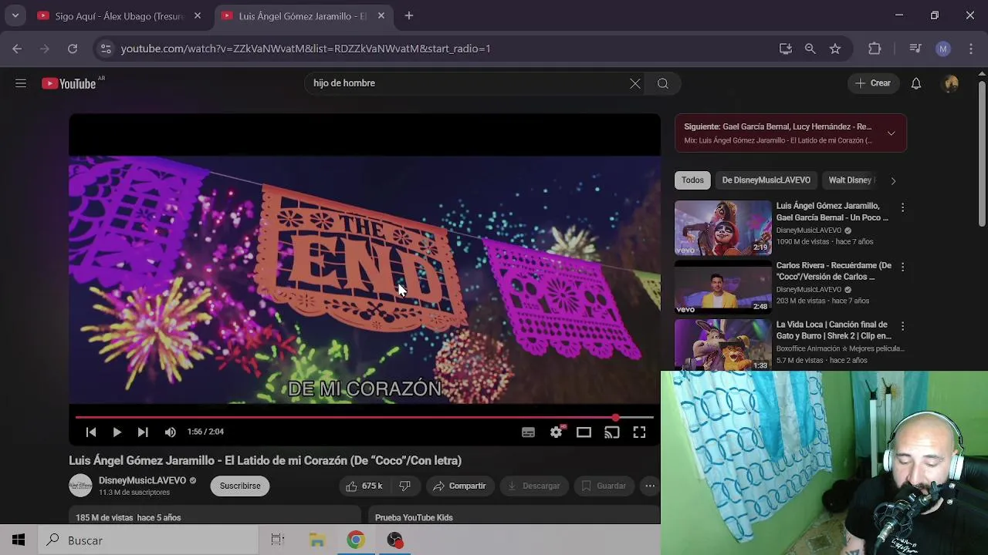The image size is (988, 555).
Task: Open the Chrome profile M avatar
Action: (x=942, y=49)
